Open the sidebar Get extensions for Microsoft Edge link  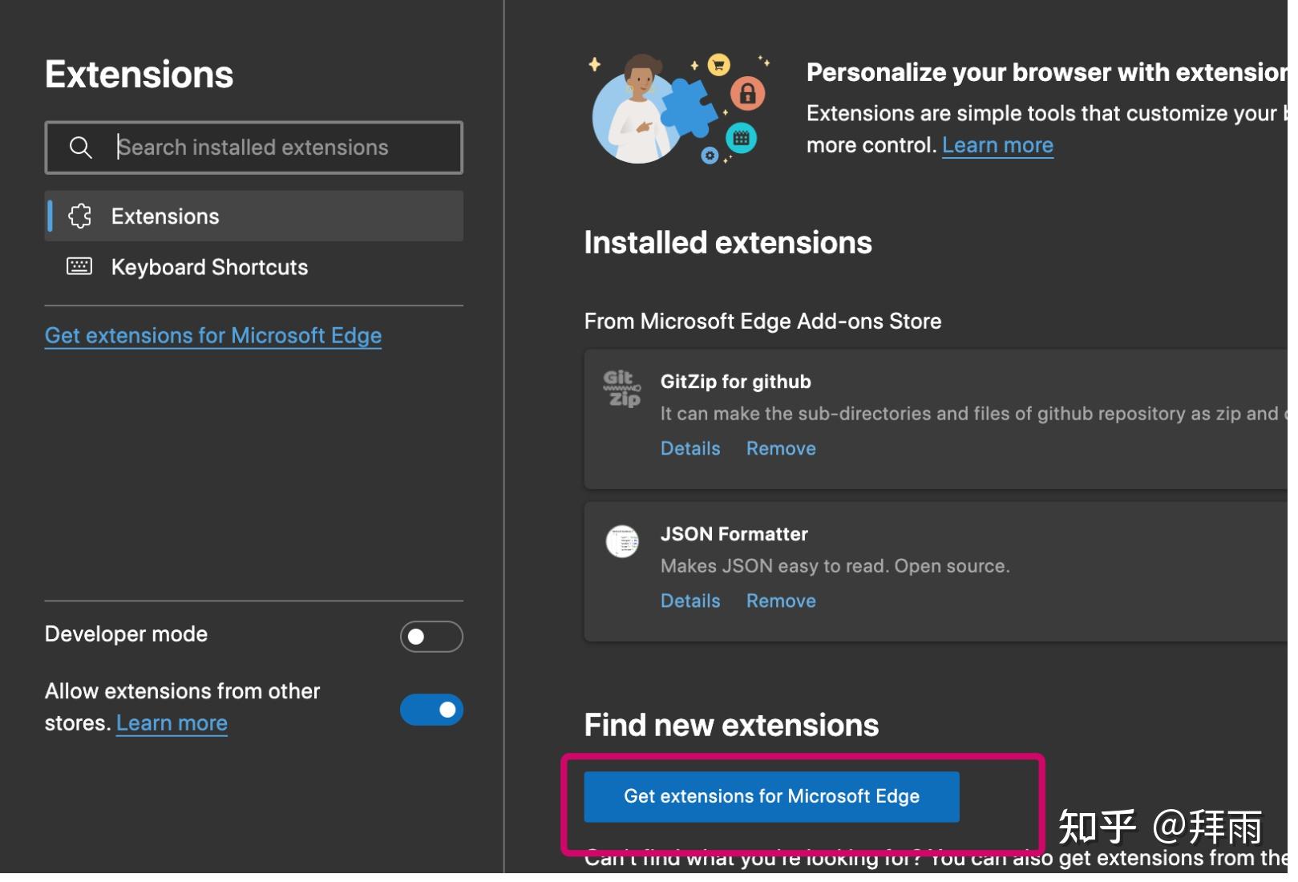tap(212, 335)
